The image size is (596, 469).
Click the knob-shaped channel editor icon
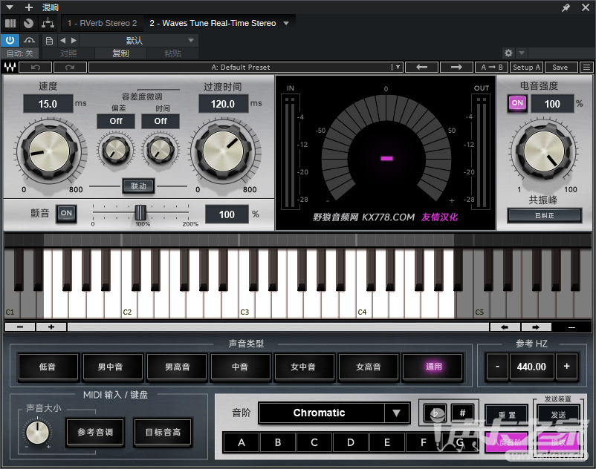tap(28, 24)
